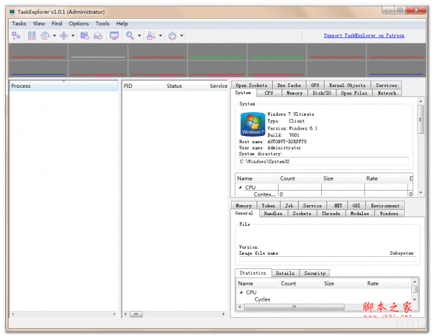432x336 pixels.
Task: Open the power options dropdown arrow
Action: tap(182, 36)
